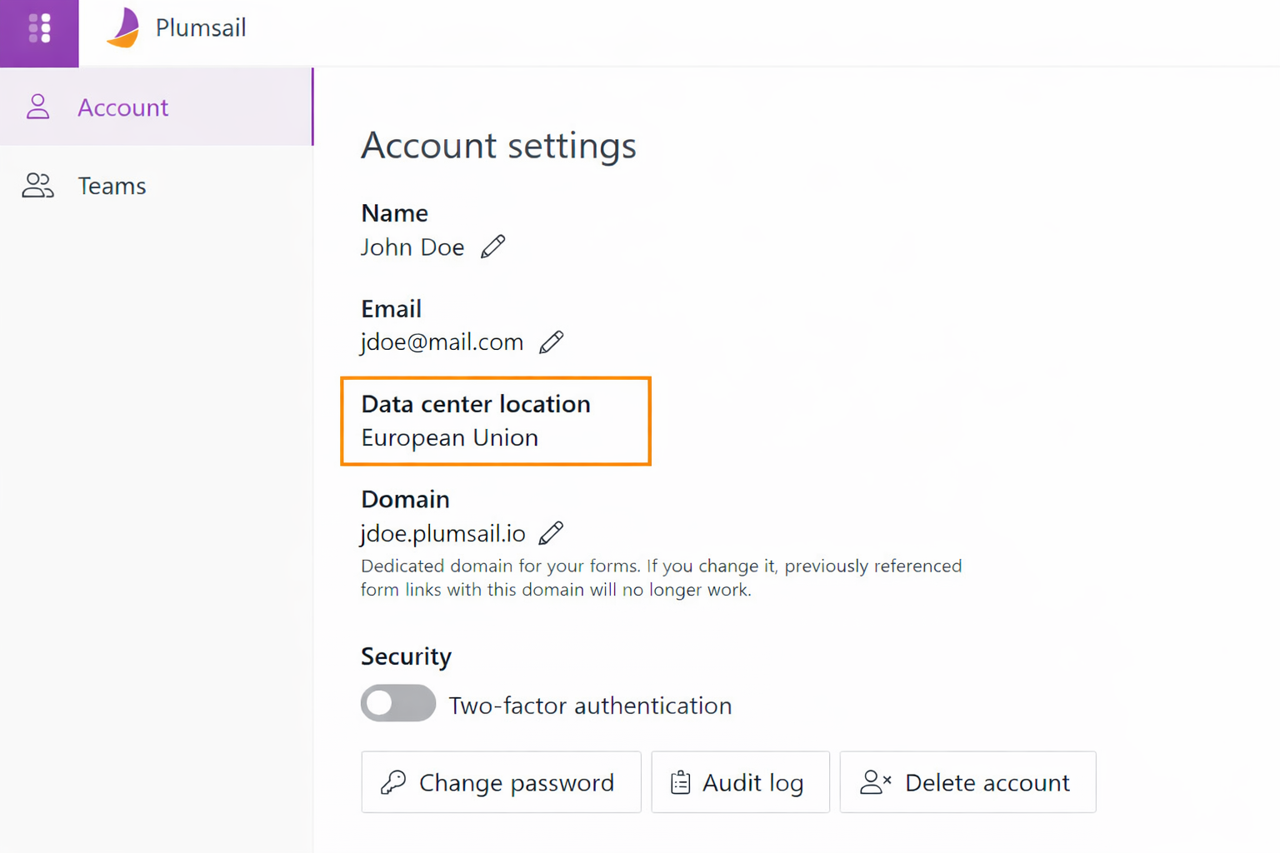Open the app launcher grid icon

[x=39, y=28]
